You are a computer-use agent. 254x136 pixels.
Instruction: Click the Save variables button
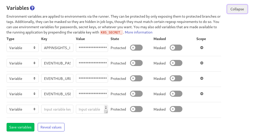click(20, 127)
